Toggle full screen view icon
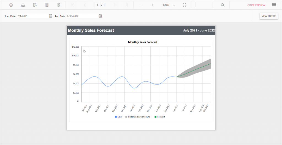This screenshot has width=282, height=145. tap(185, 5)
